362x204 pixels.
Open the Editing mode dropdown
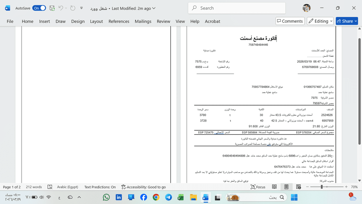tap(320, 21)
